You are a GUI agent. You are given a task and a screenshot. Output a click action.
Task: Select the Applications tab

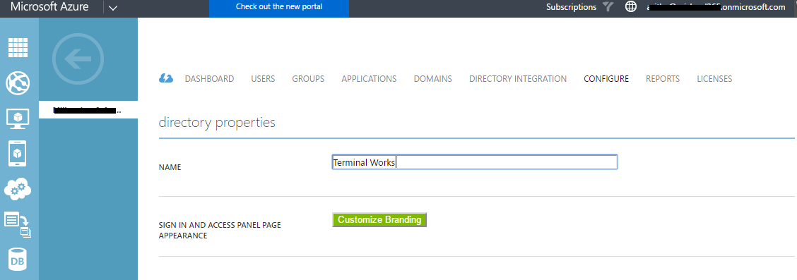[369, 78]
